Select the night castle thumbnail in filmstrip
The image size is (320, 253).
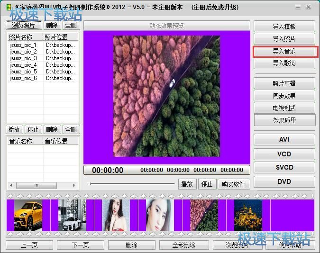[248, 215]
